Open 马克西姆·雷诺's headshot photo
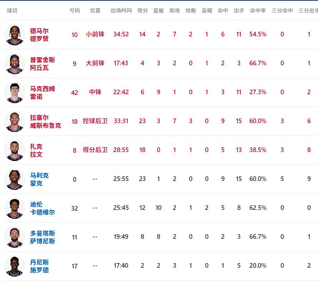Screen dimensions: 318x282 (x=15, y=92)
